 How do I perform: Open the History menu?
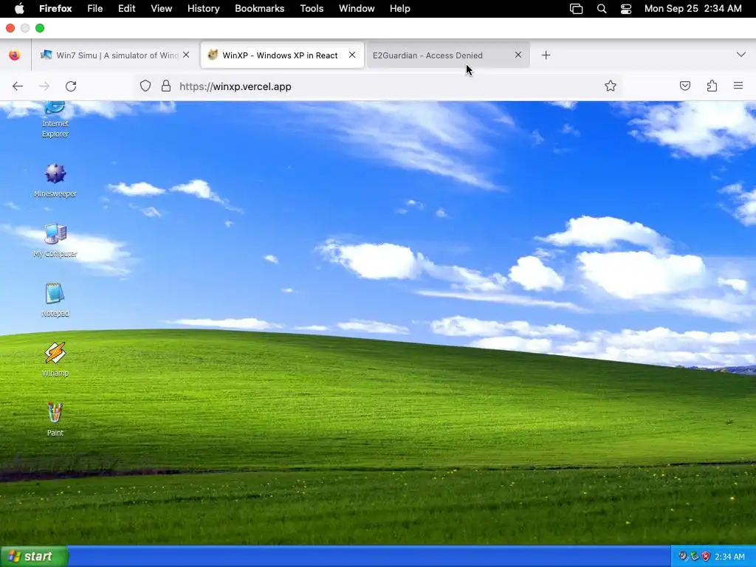204,8
